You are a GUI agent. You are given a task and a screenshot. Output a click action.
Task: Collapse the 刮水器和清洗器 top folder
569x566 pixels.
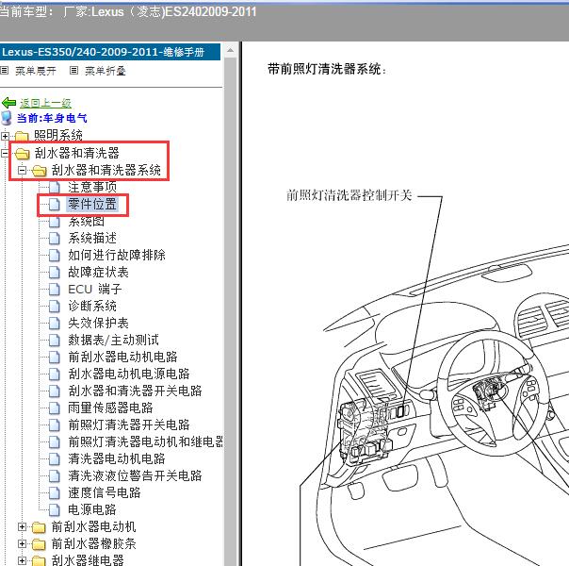pos(5,153)
